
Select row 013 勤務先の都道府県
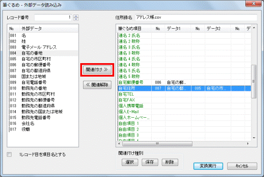(43, 106)
